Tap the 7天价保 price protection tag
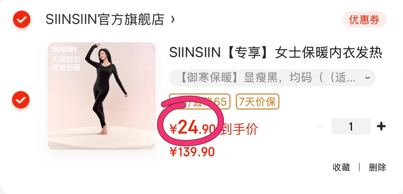 (x=258, y=102)
